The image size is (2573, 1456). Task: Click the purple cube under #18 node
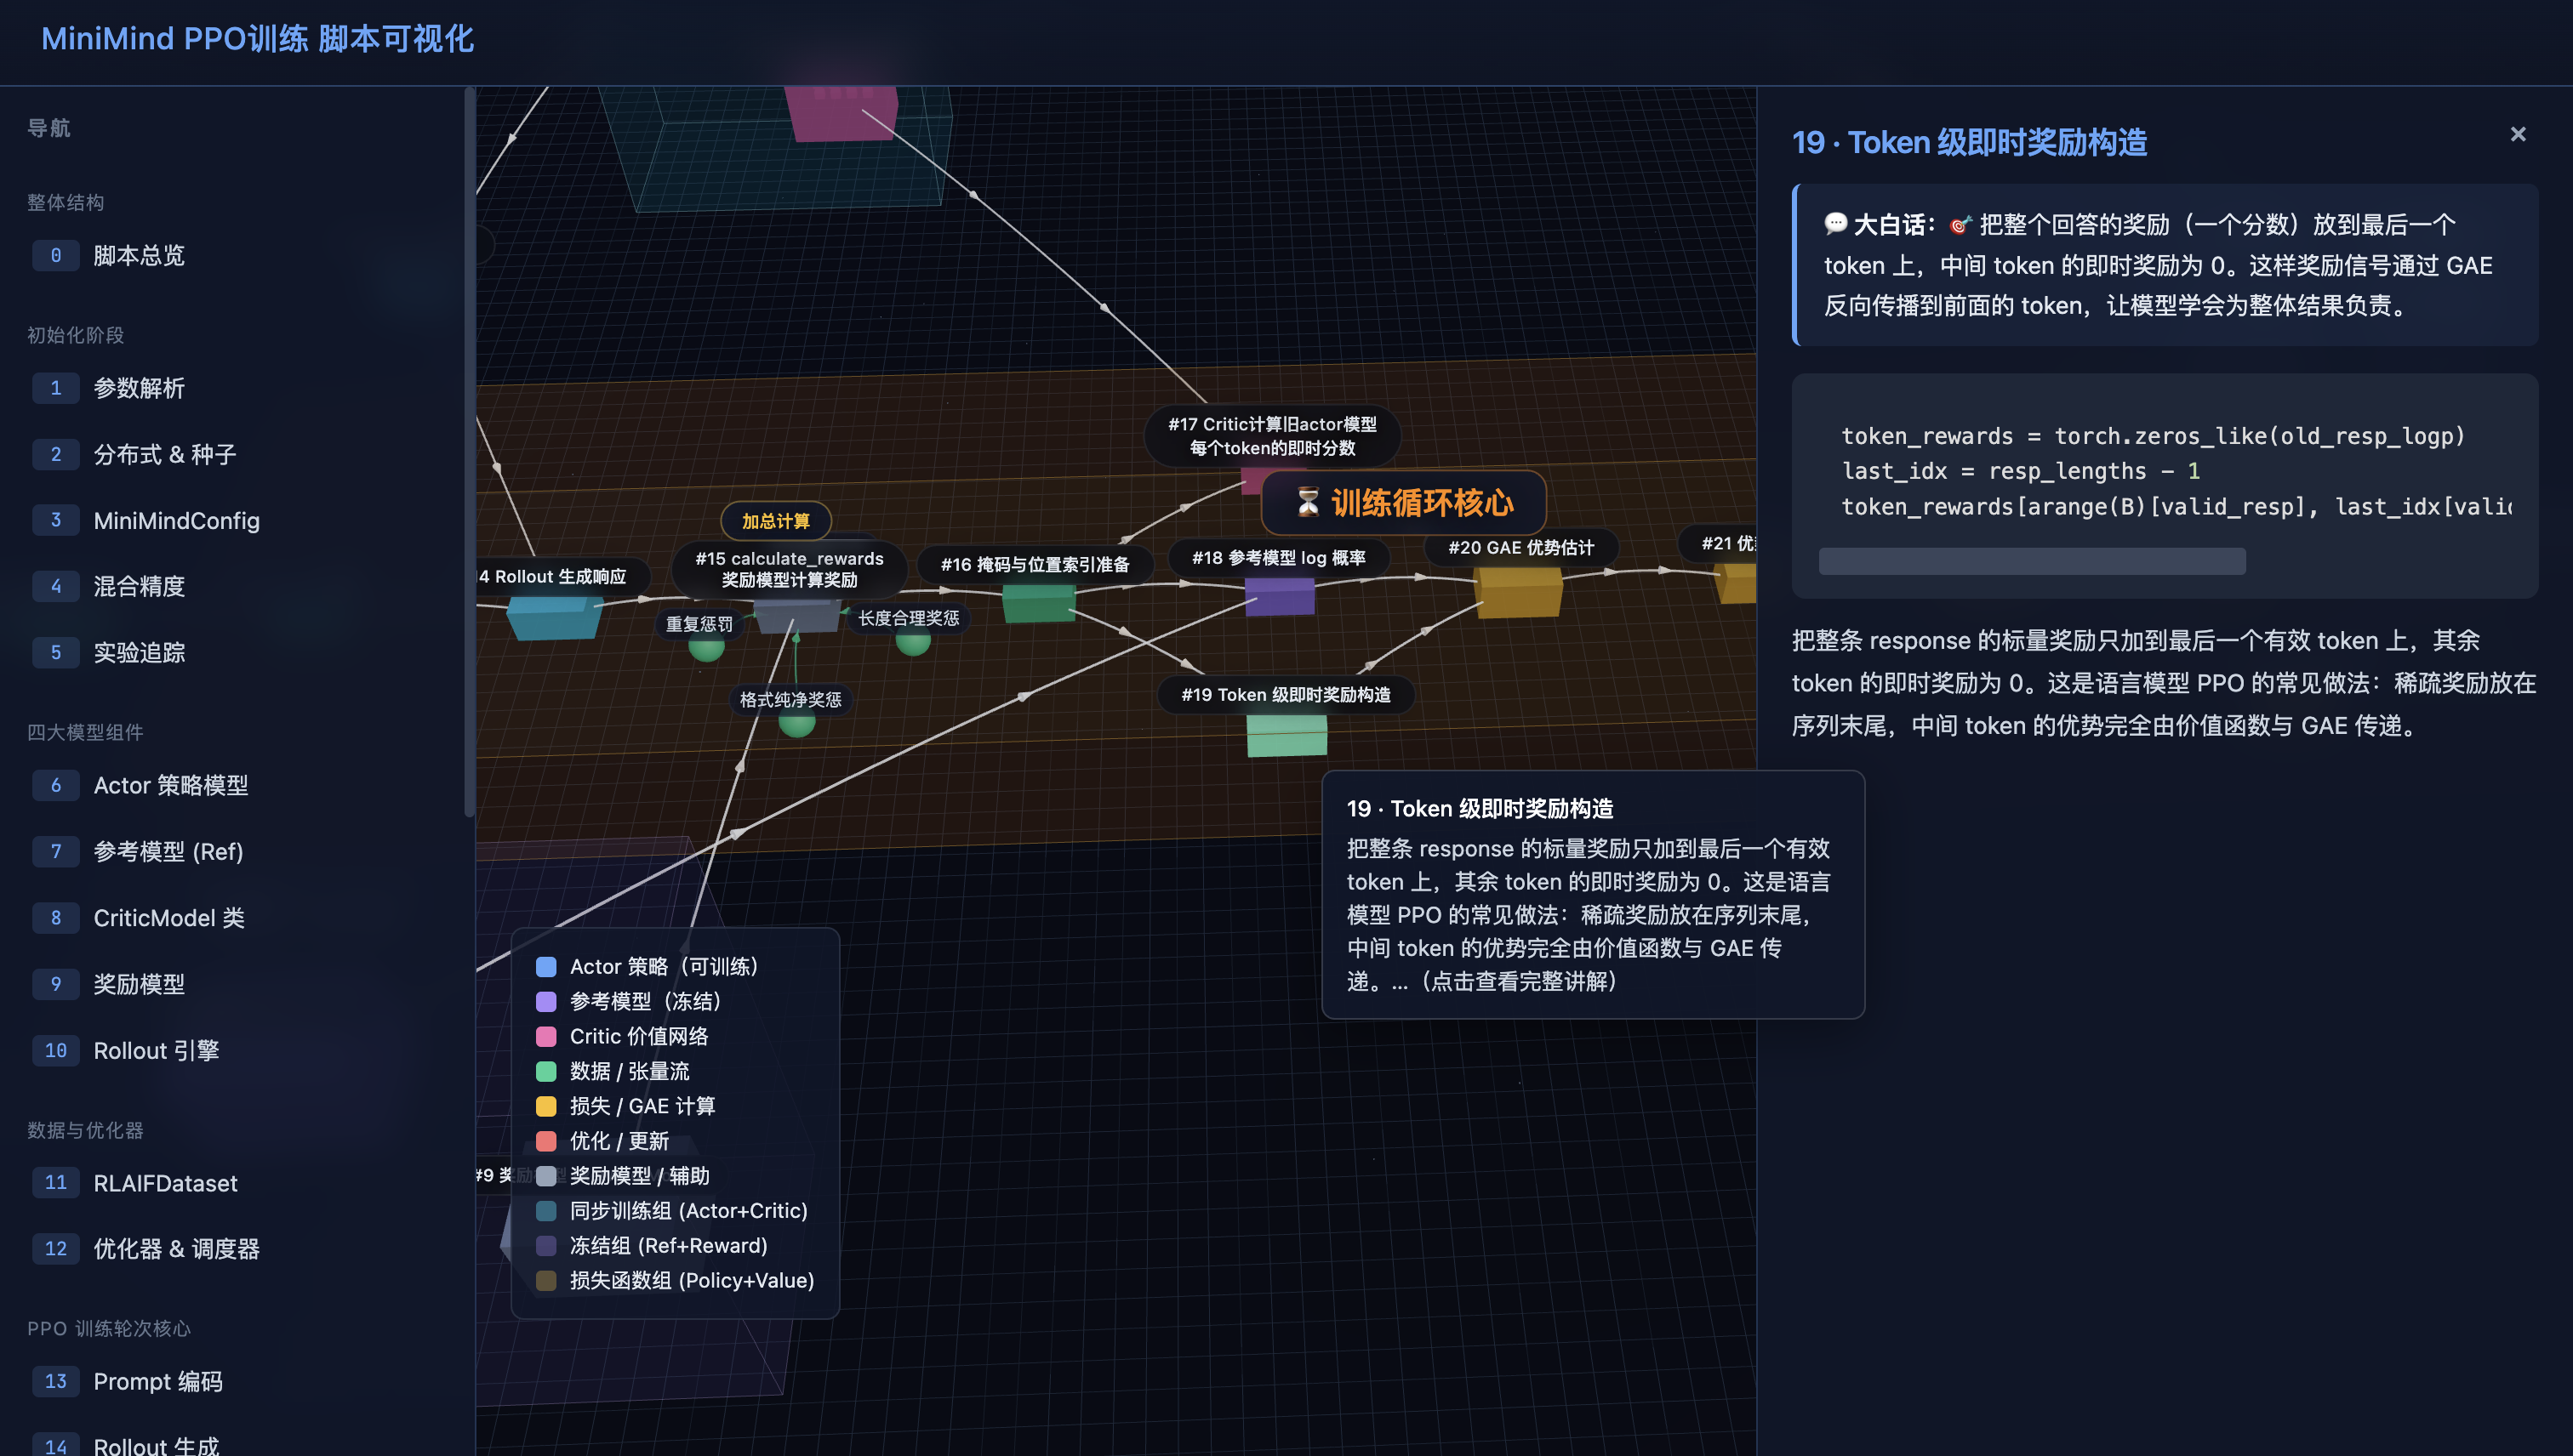click(1280, 596)
